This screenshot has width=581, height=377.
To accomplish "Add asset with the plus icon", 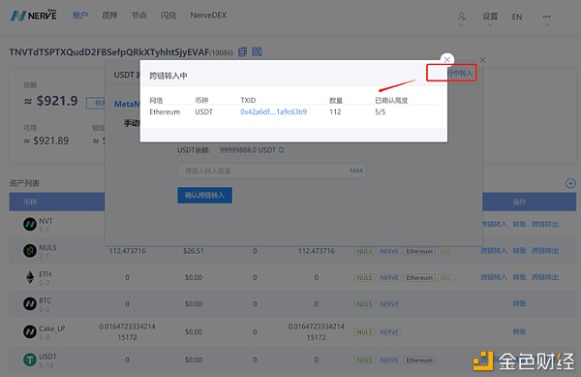I will (x=570, y=183).
